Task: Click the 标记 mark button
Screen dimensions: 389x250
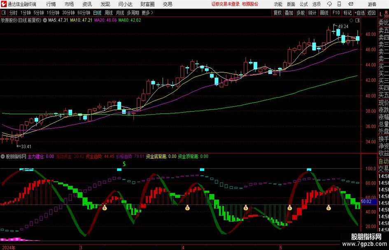Action: click(347, 13)
